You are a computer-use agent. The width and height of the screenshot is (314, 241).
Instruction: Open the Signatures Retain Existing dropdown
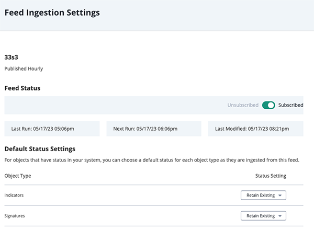[x=263, y=216]
